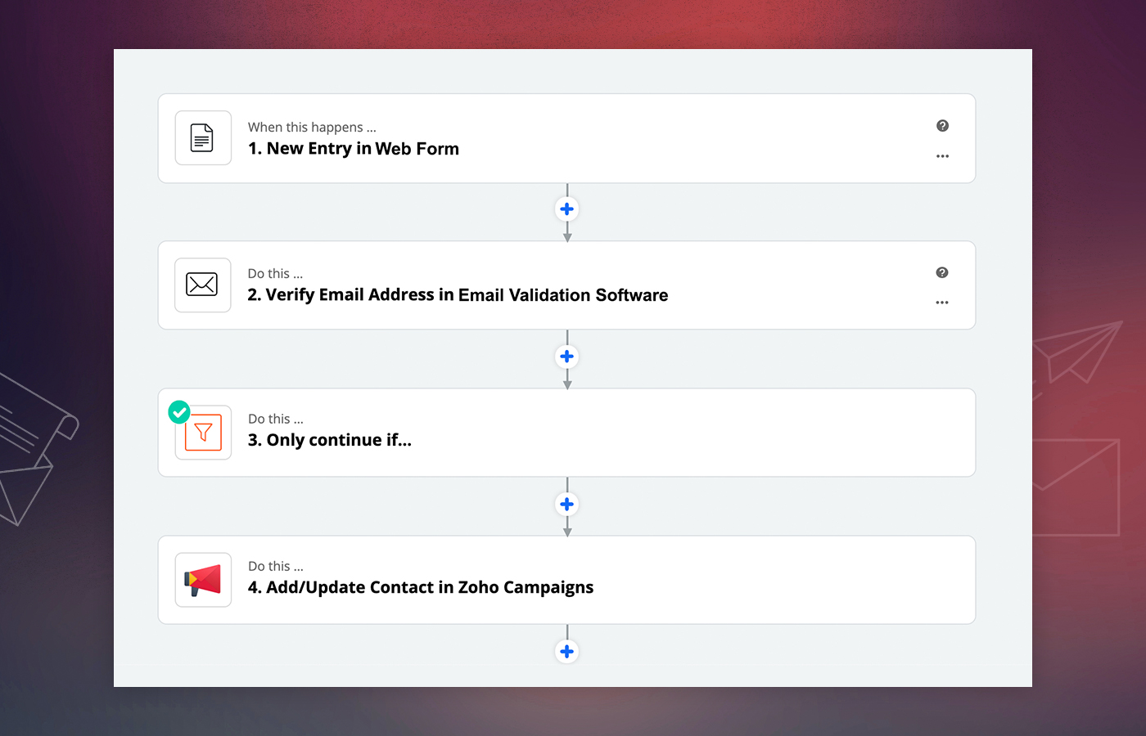Insert step after Only continue if filter
Screen dimensions: 1146x736
[566, 504]
